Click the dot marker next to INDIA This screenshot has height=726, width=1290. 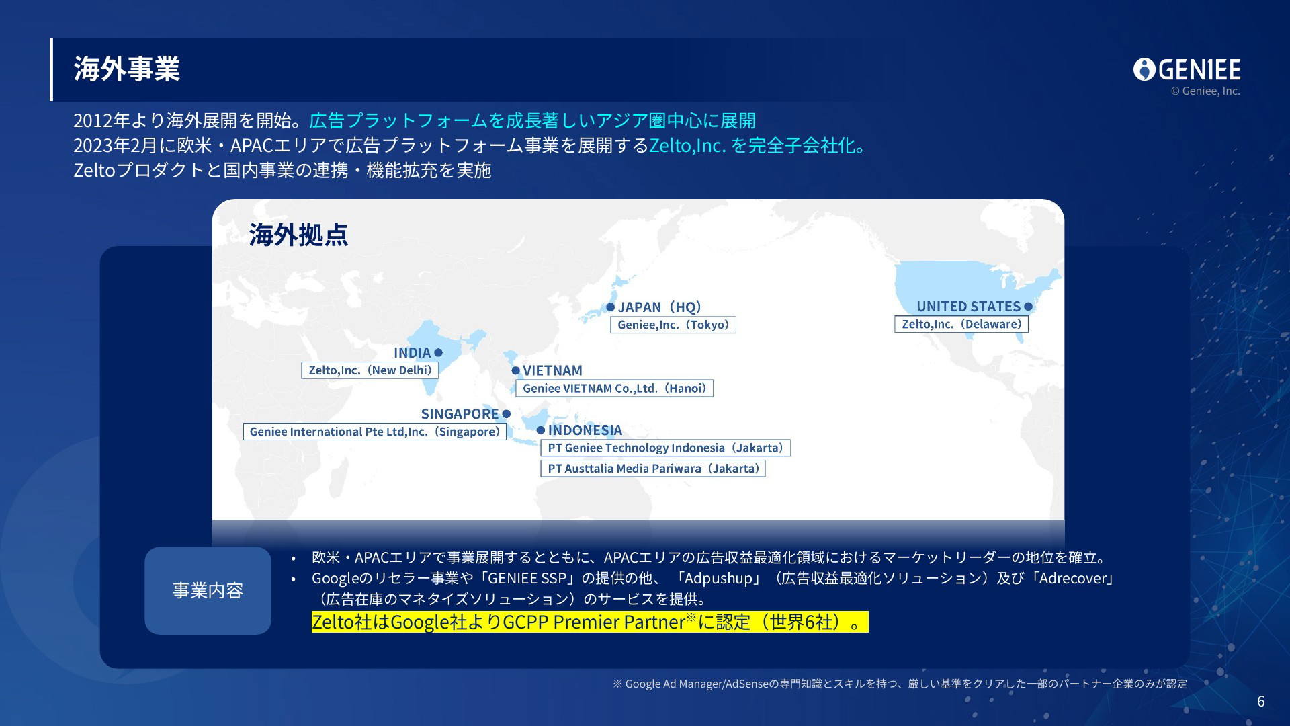438,352
